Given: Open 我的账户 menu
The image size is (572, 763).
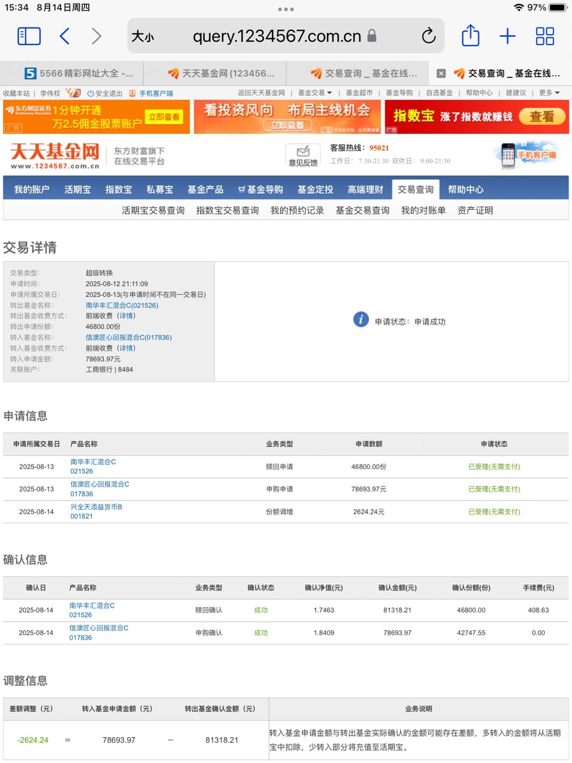Looking at the screenshot, I should coord(32,190).
